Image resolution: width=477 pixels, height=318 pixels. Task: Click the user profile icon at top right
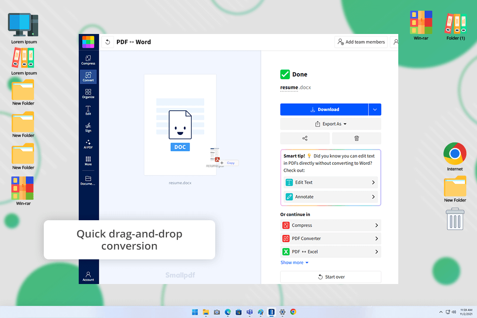[x=395, y=42]
